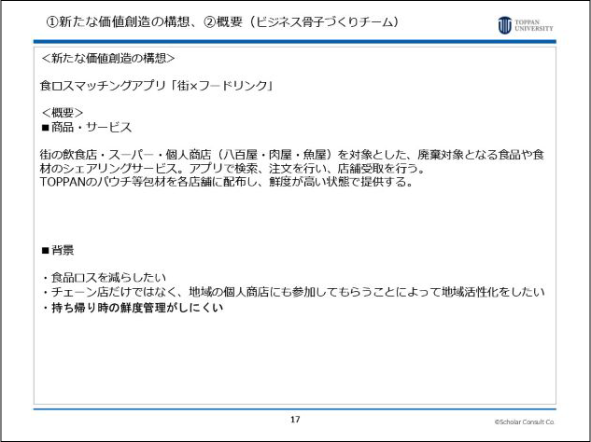Select the bold bullet 持ち帰り時の鮮度管理がしにくい

tap(132, 307)
